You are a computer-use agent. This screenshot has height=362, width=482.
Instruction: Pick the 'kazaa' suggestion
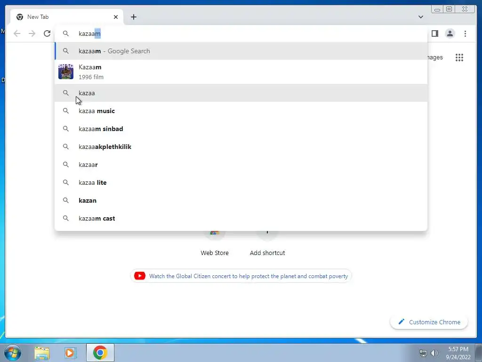[x=241, y=93]
